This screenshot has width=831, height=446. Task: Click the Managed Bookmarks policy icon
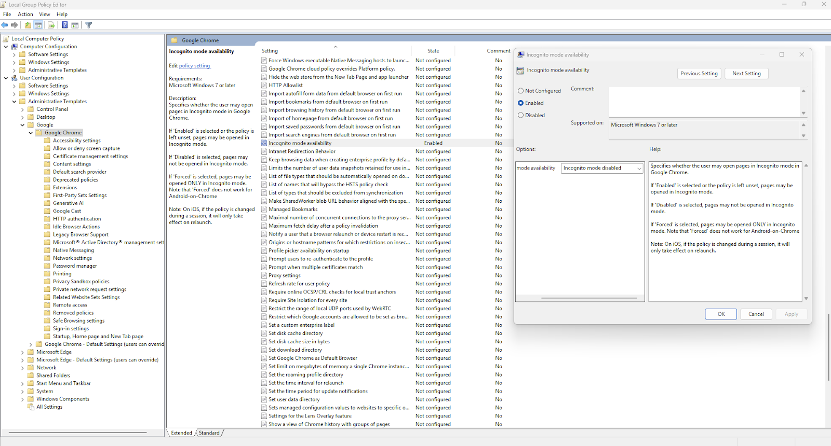(x=264, y=209)
